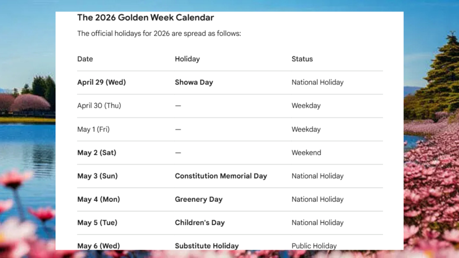Click the "The 2026 Golden Week Calendar" heading

(146, 18)
